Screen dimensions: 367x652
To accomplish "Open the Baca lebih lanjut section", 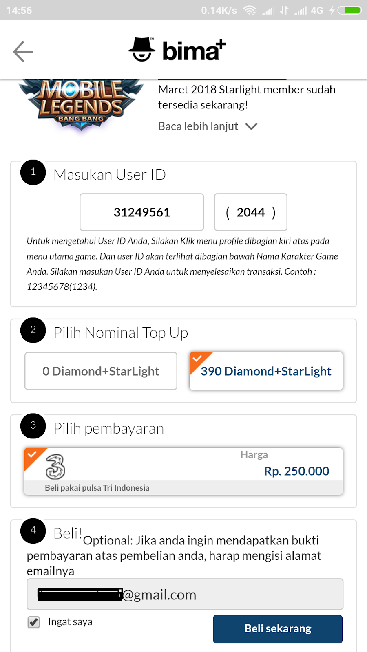I will point(198,126).
